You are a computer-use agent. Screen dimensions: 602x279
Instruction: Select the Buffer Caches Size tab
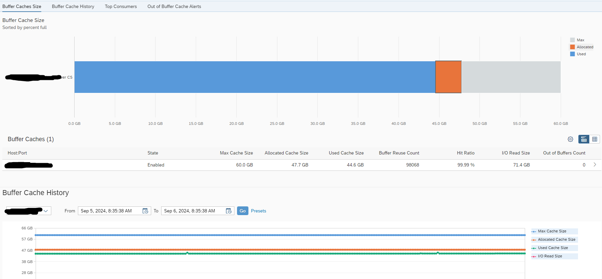[x=22, y=6]
